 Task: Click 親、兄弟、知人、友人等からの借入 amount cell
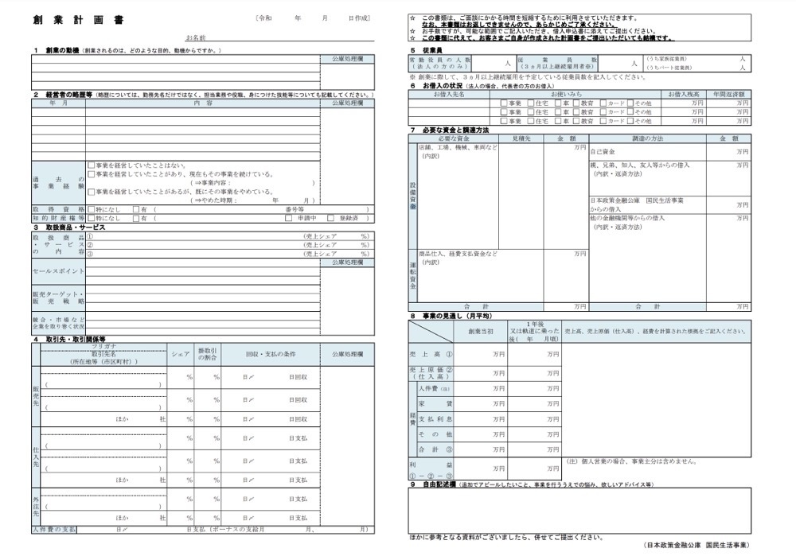[728, 178]
